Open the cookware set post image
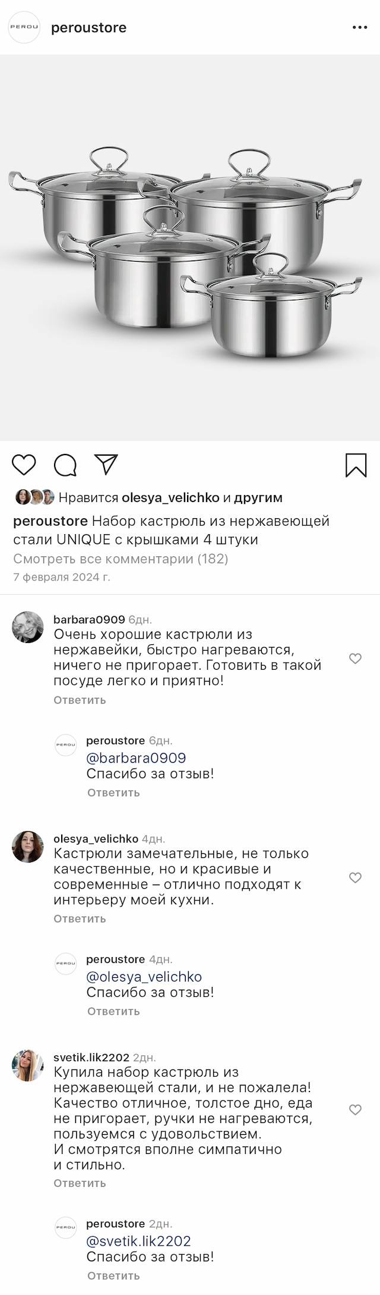The width and height of the screenshot is (380, 1295). (190, 247)
